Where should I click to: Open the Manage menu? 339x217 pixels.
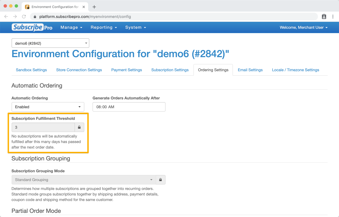click(x=72, y=27)
